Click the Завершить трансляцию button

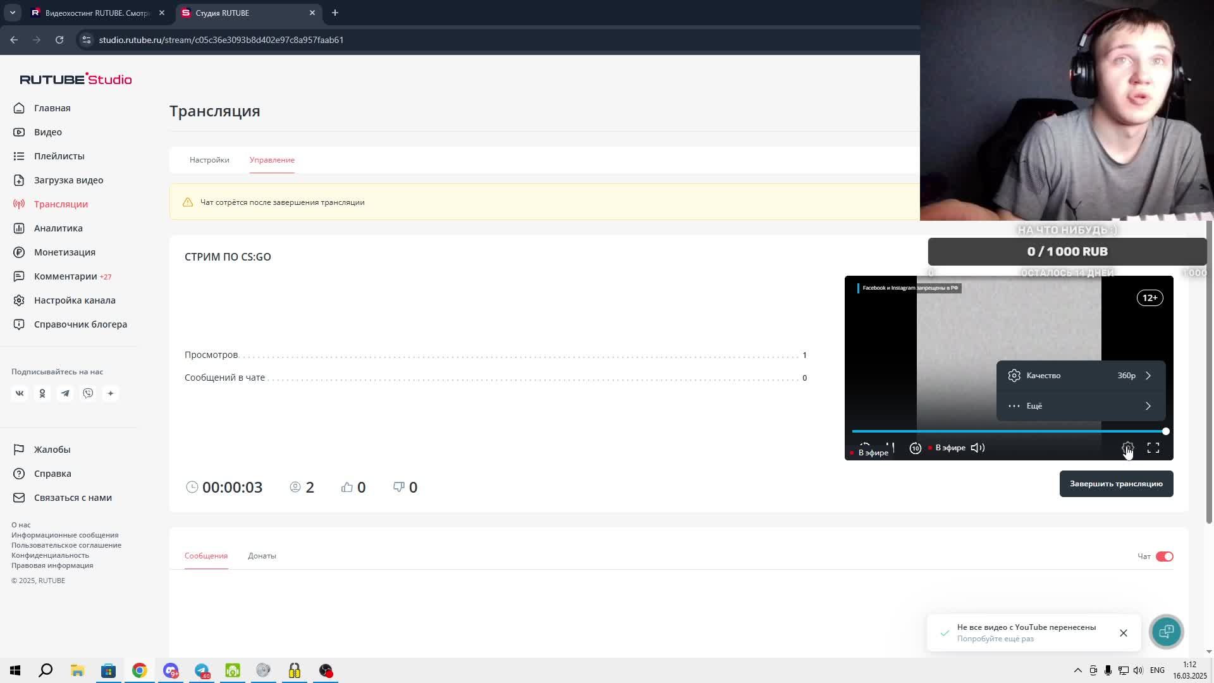click(1116, 484)
